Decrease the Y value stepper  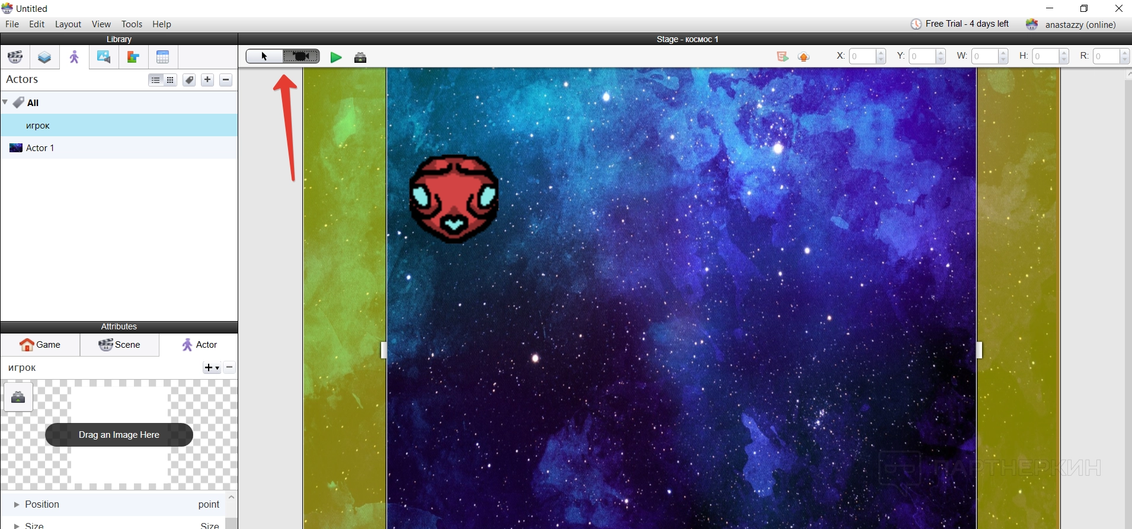941,60
